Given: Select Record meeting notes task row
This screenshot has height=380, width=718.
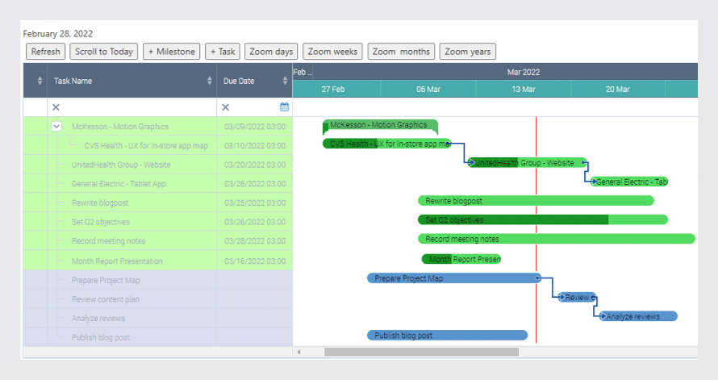Looking at the screenshot, I should pos(158,240).
